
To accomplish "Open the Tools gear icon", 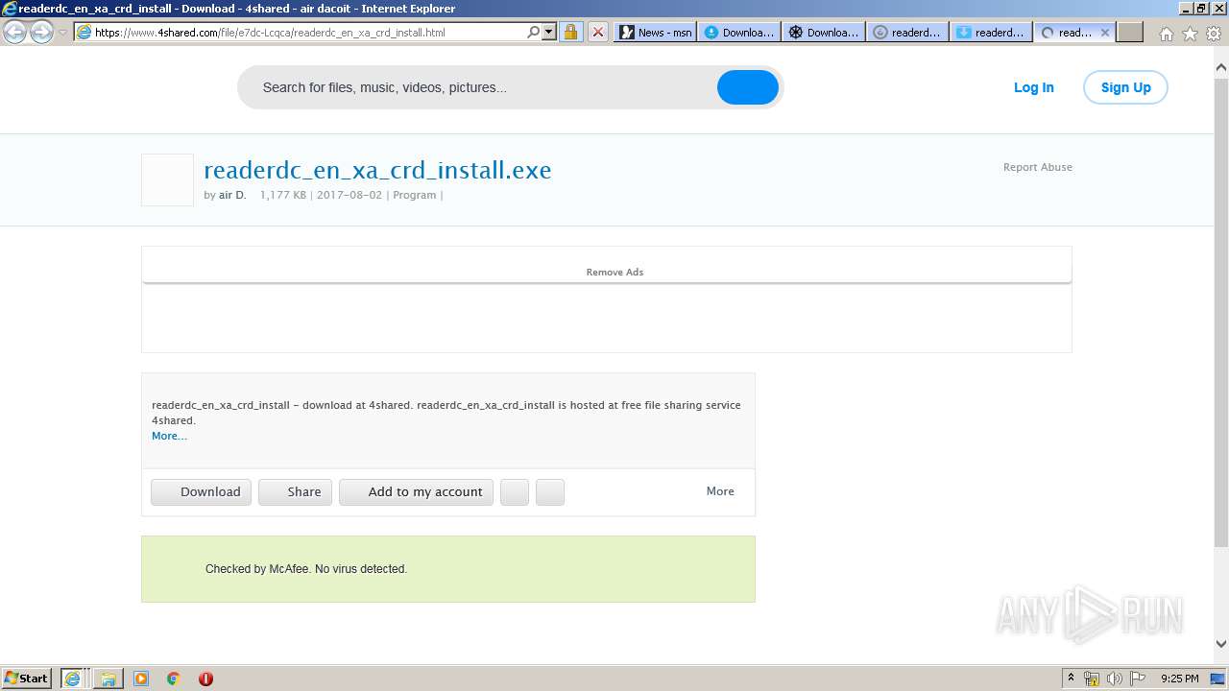I will [1214, 34].
